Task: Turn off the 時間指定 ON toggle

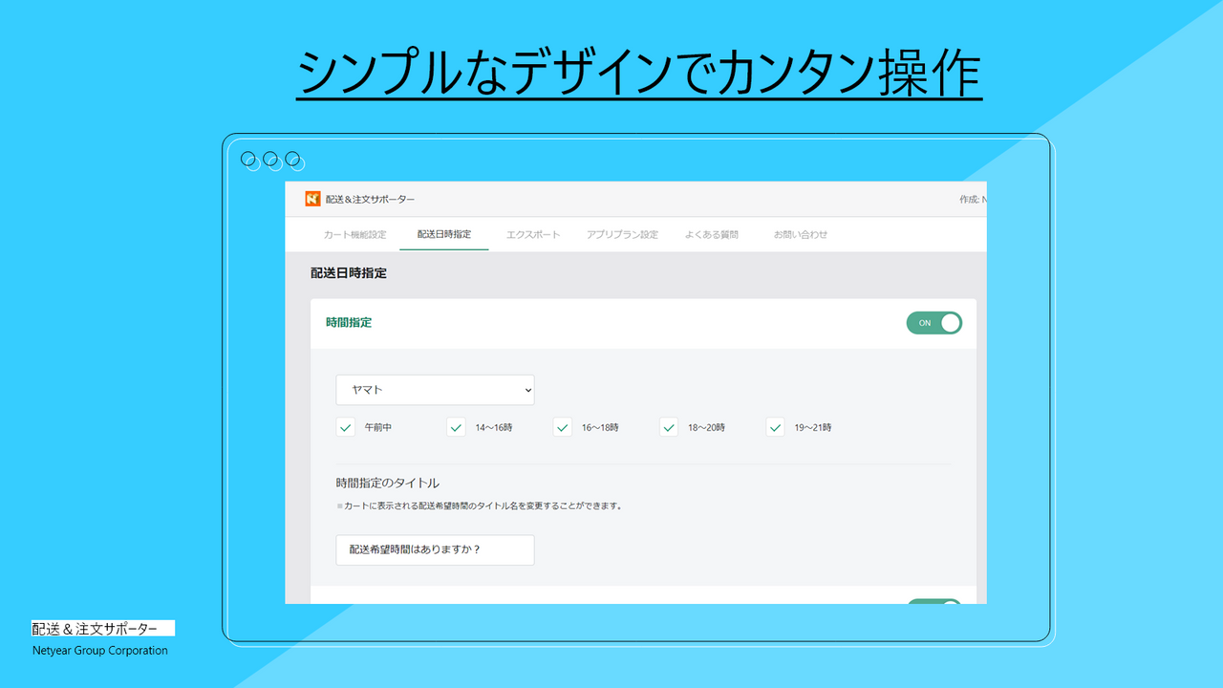Action: pos(933,323)
